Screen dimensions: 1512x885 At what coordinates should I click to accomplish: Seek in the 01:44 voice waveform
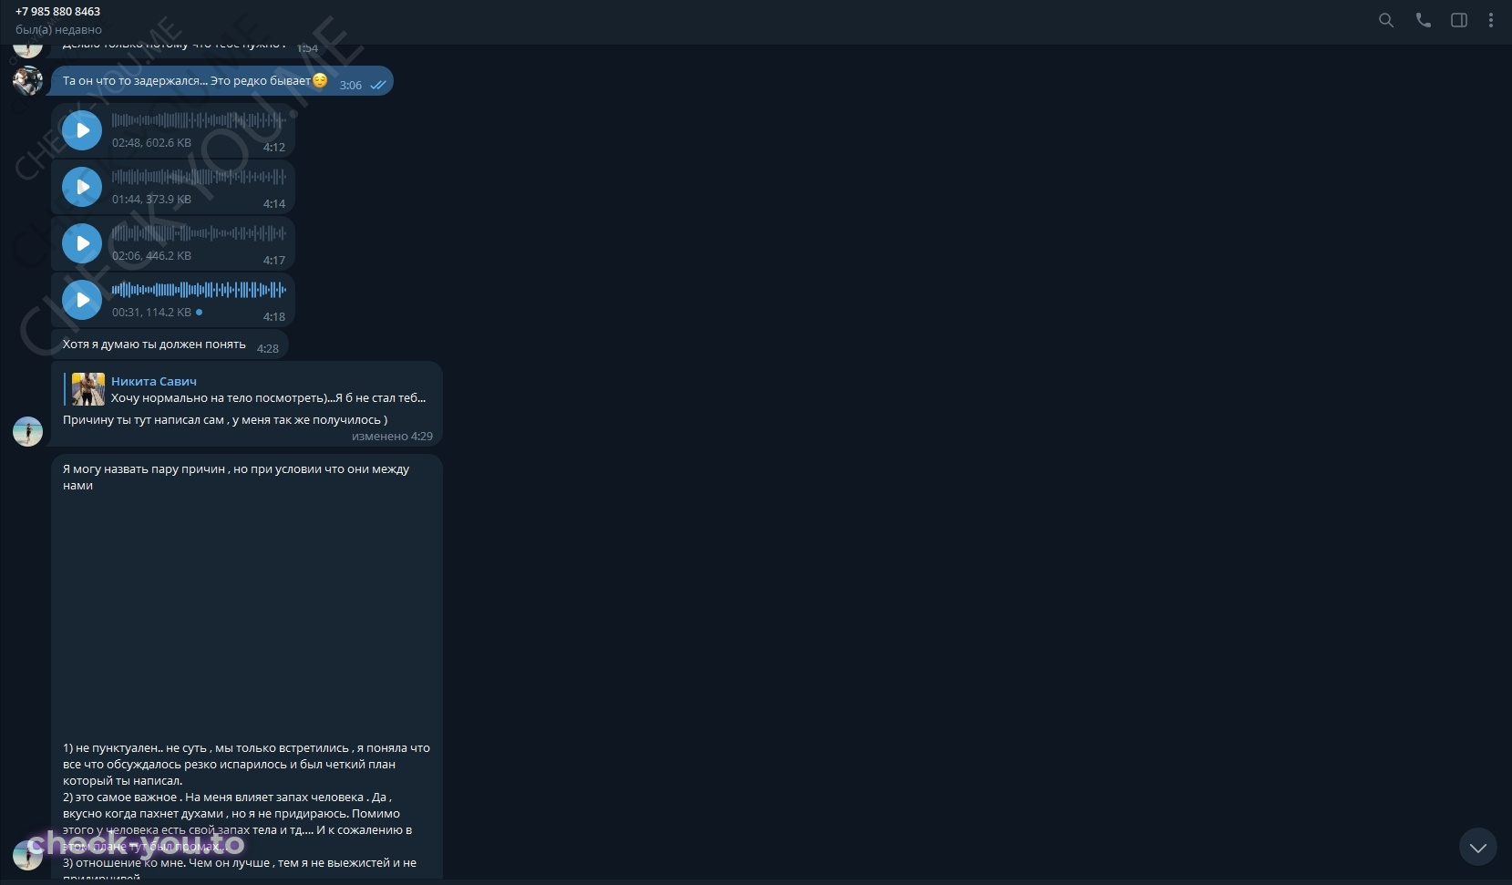pos(199,177)
